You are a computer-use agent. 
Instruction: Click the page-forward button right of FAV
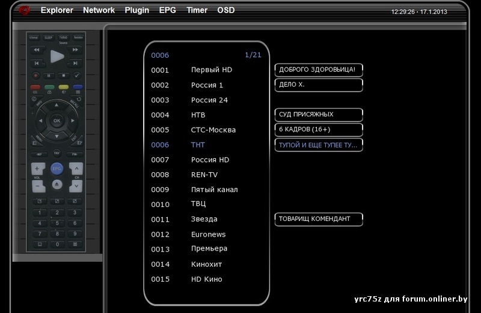click(x=75, y=154)
